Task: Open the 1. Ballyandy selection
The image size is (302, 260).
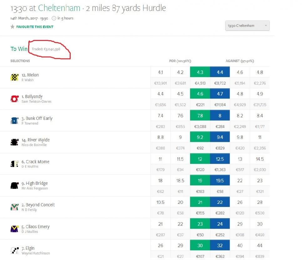Action: (x=32, y=96)
